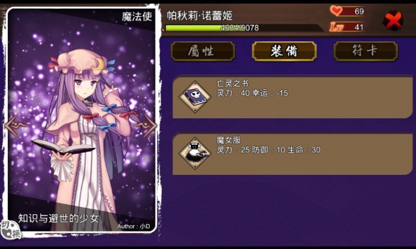Switch to the 符卡 spell card tab
416x249 pixels.
tap(366, 51)
